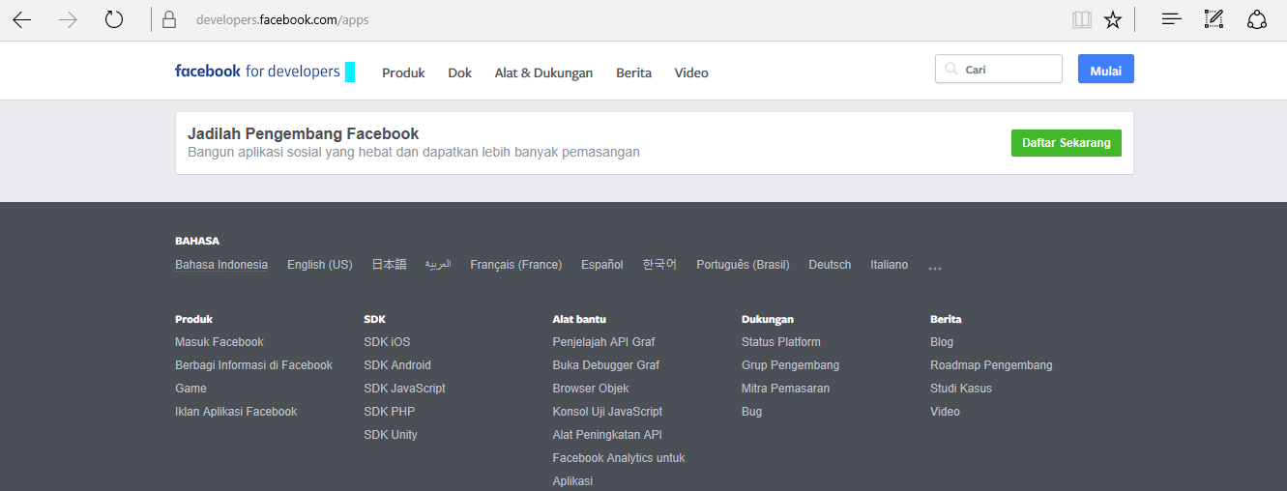Click the padlock security icon
The width and height of the screenshot is (1287, 491).
[x=169, y=19]
